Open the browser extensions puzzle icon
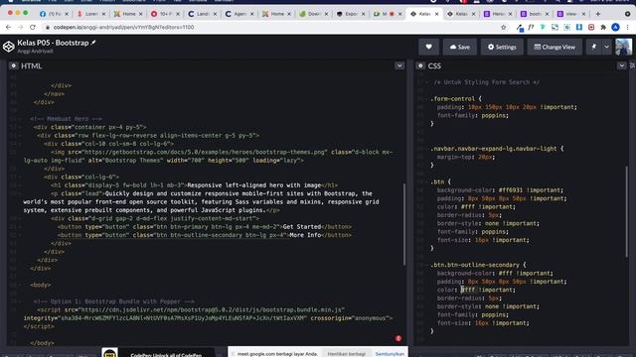The image size is (636, 357). click(x=603, y=27)
